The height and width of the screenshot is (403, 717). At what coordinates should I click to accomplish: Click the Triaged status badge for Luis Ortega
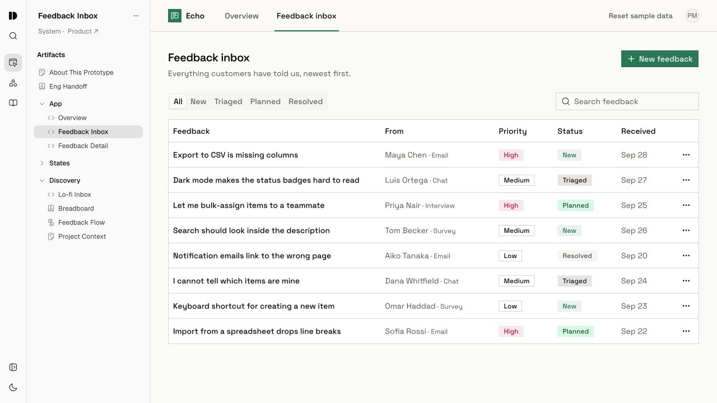click(575, 180)
